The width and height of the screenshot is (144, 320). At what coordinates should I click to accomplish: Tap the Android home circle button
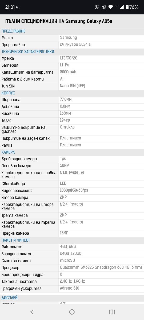coord(72,312)
